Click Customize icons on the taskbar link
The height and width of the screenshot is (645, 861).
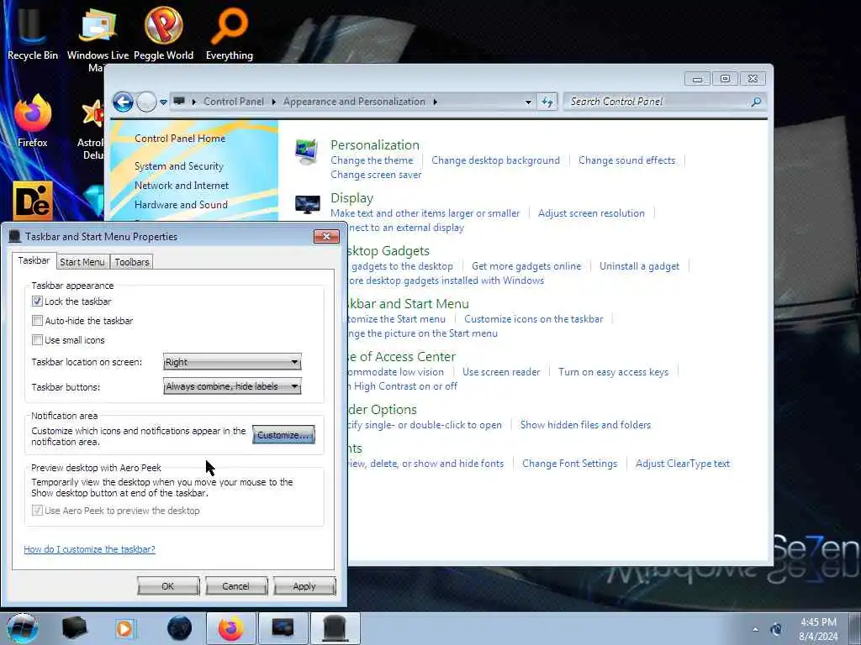click(x=534, y=318)
